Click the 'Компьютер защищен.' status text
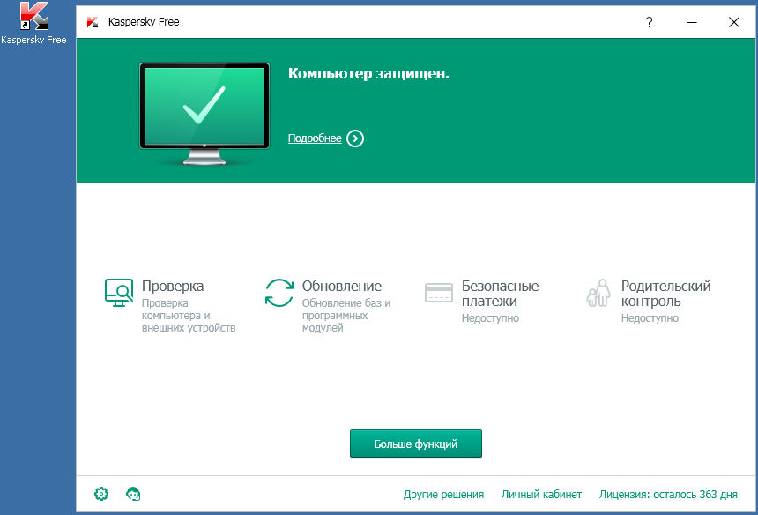 [x=368, y=73]
